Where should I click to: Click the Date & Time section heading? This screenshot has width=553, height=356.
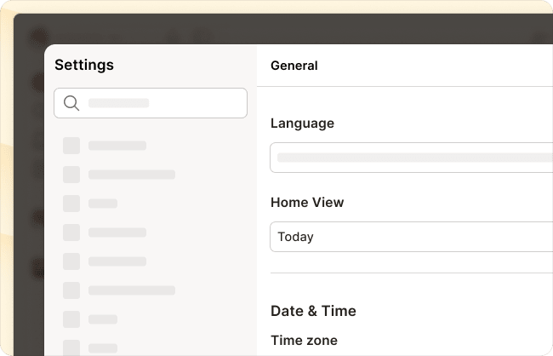click(x=313, y=311)
